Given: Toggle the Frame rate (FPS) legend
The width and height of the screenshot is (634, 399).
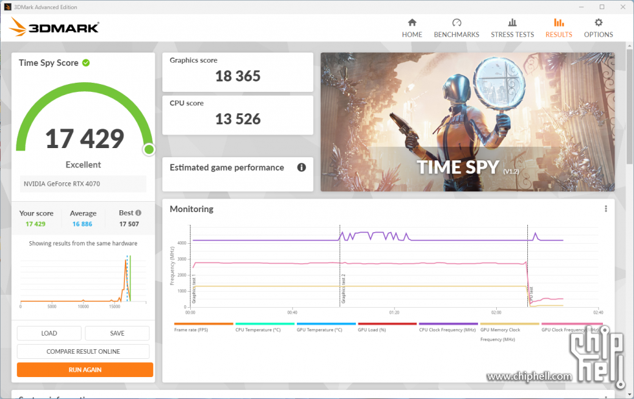Looking at the screenshot, I should (203, 327).
